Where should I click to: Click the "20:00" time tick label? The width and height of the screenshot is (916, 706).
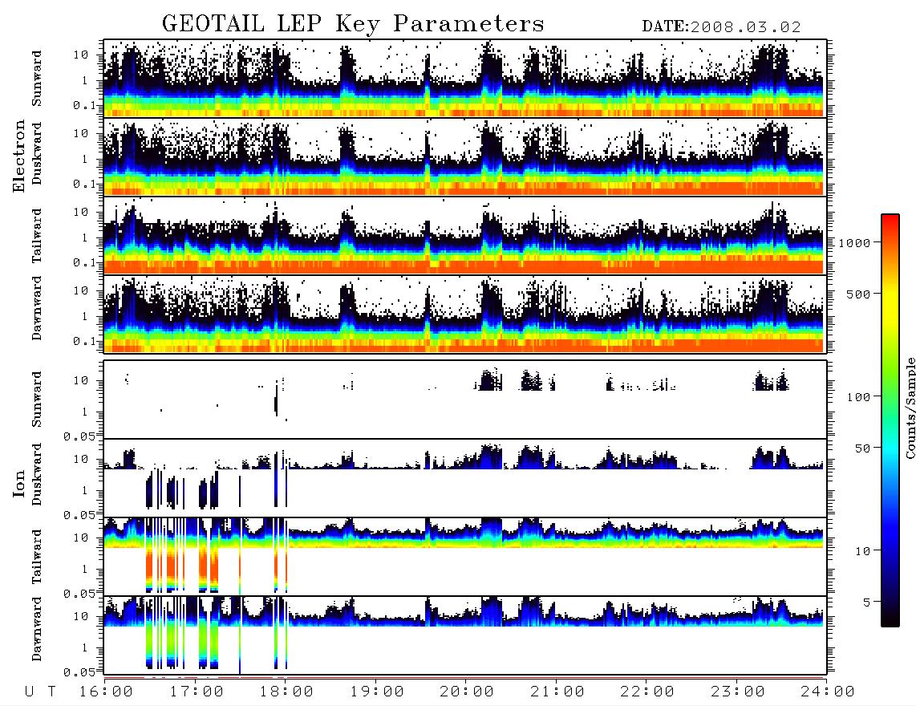(467, 692)
